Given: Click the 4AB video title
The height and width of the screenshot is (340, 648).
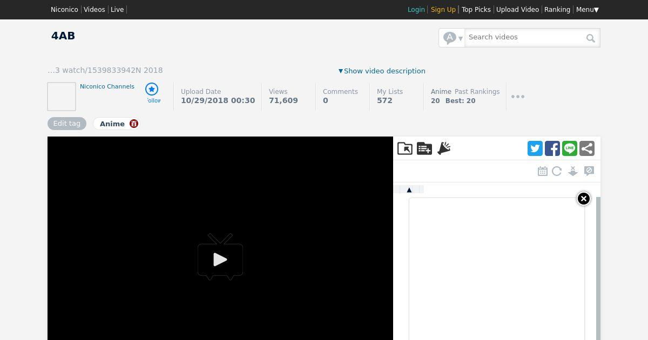Looking at the screenshot, I should [63, 36].
